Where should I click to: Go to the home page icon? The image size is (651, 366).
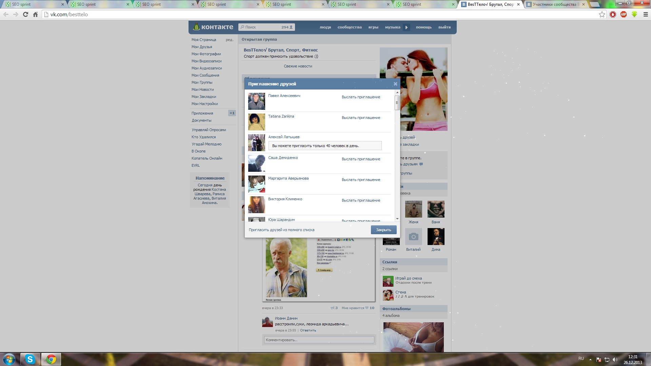coord(35,15)
